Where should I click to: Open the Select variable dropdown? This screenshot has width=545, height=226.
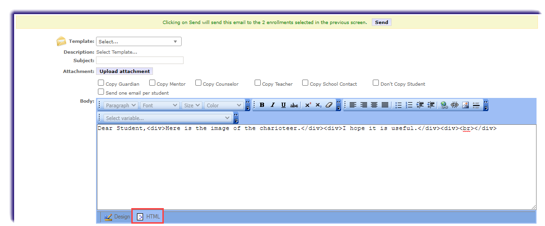pos(168,118)
